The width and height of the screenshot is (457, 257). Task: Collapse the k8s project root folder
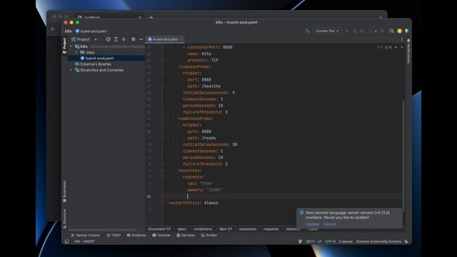pyautogui.click(x=71, y=46)
